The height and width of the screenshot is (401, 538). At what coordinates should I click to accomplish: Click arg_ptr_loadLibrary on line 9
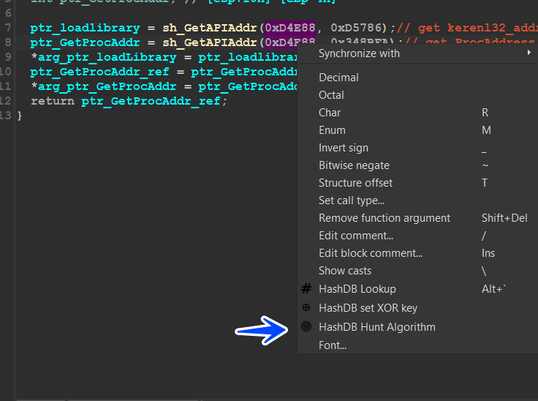click(107, 57)
